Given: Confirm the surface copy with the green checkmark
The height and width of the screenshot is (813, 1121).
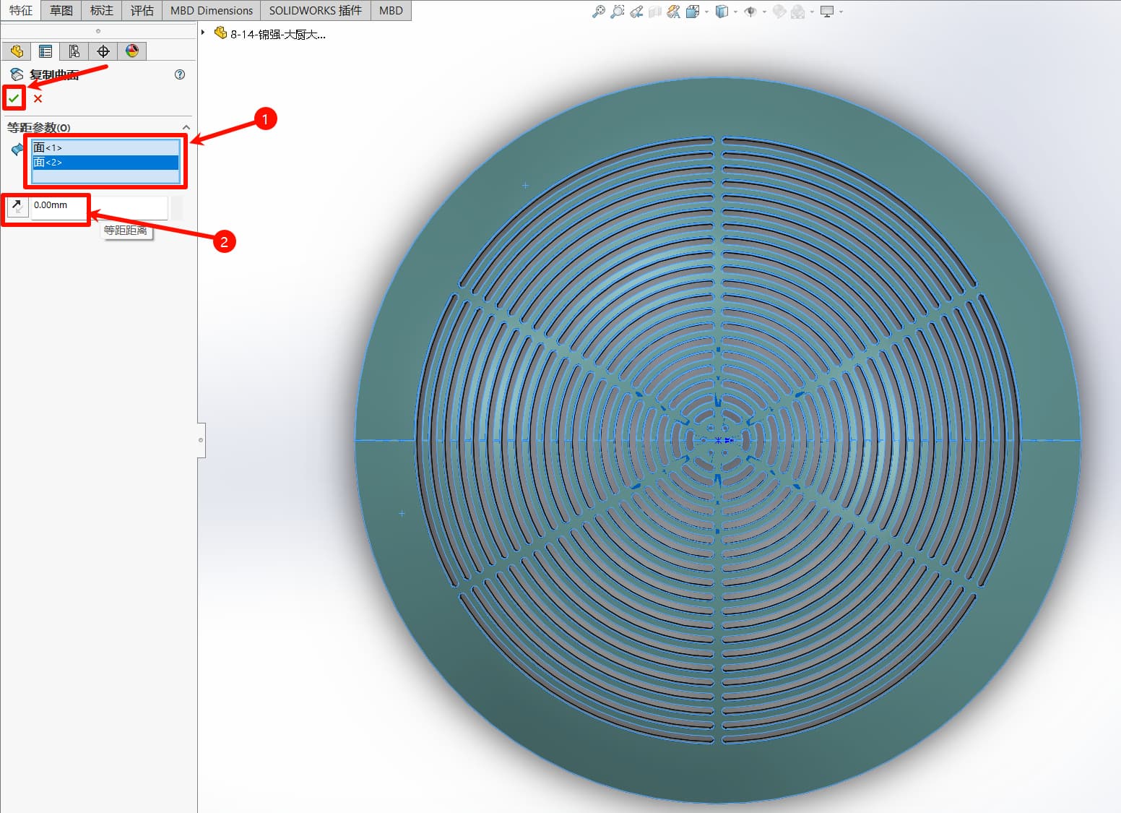Looking at the screenshot, I should point(14,98).
